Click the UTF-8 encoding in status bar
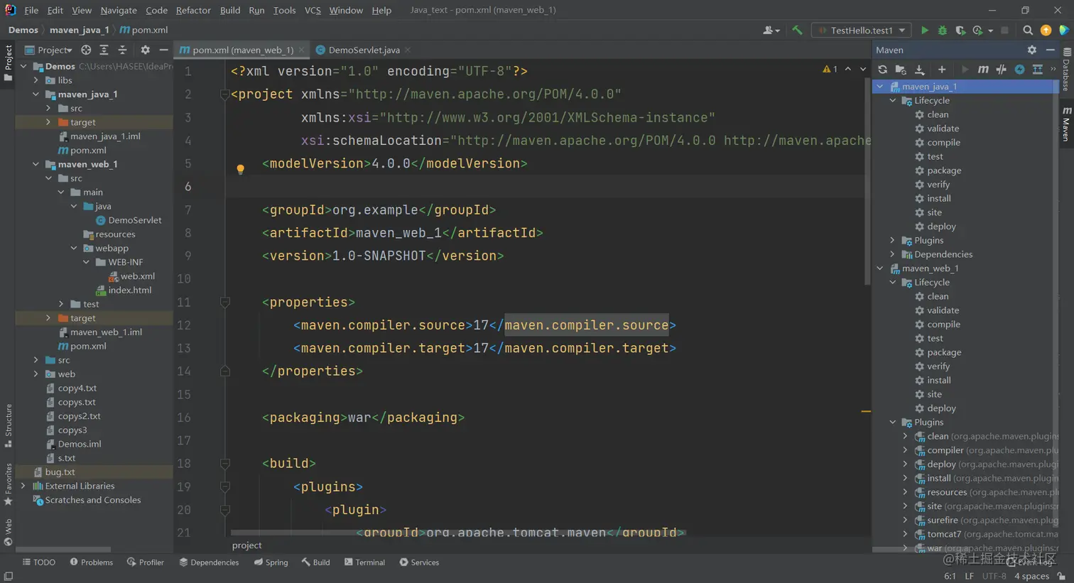Viewport: 1074px width, 583px height. tap(994, 577)
